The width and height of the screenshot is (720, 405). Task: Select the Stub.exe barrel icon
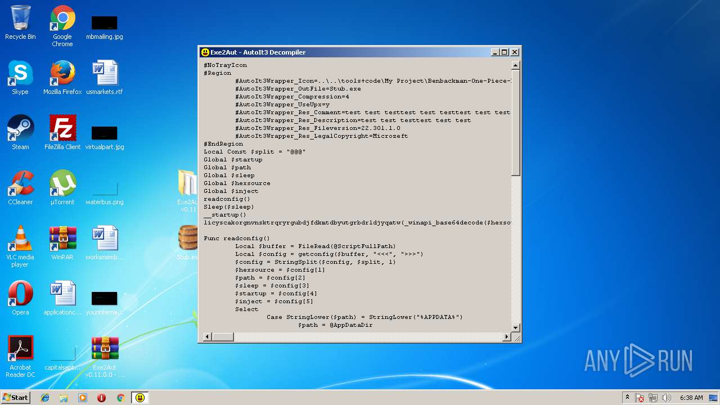click(187, 243)
